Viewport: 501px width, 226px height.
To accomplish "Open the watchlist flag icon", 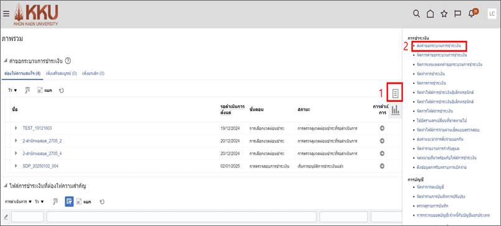I will pos(457,14).
